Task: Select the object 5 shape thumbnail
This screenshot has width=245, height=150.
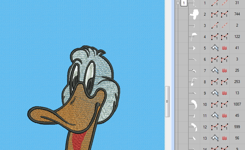Action: (x=194, y=48)
